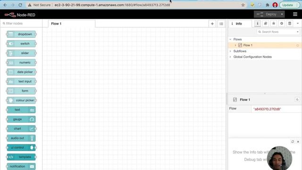Go forward in browser history
The height and width of the screenshot is (170, 302).
pos(13,5)
